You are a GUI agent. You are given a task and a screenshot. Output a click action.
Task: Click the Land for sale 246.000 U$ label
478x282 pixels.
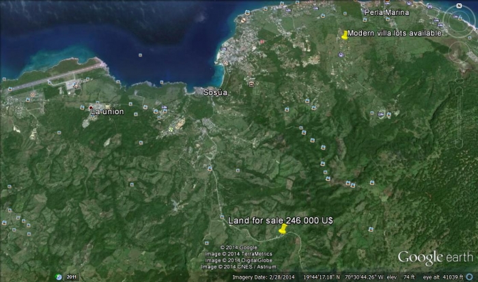(x=281, y=220)
